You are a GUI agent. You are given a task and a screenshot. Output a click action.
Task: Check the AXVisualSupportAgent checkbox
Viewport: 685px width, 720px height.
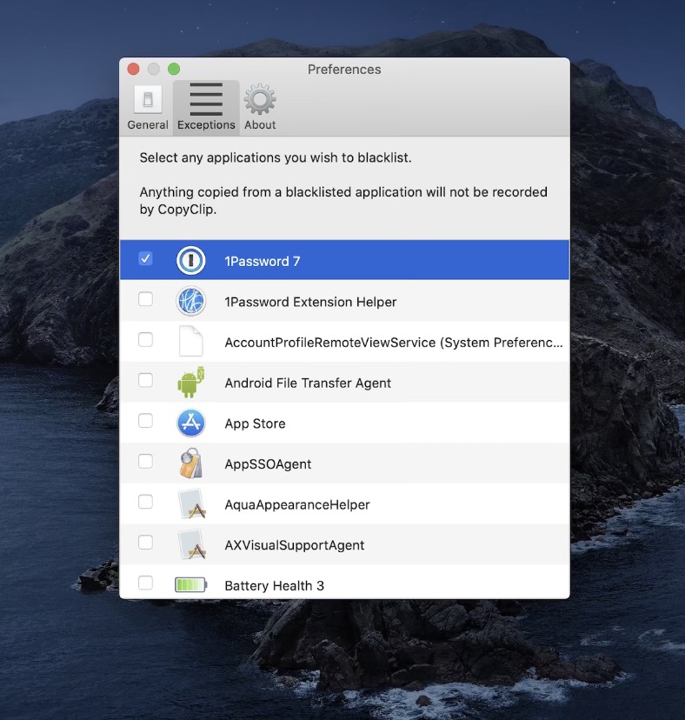pos(145,543)
